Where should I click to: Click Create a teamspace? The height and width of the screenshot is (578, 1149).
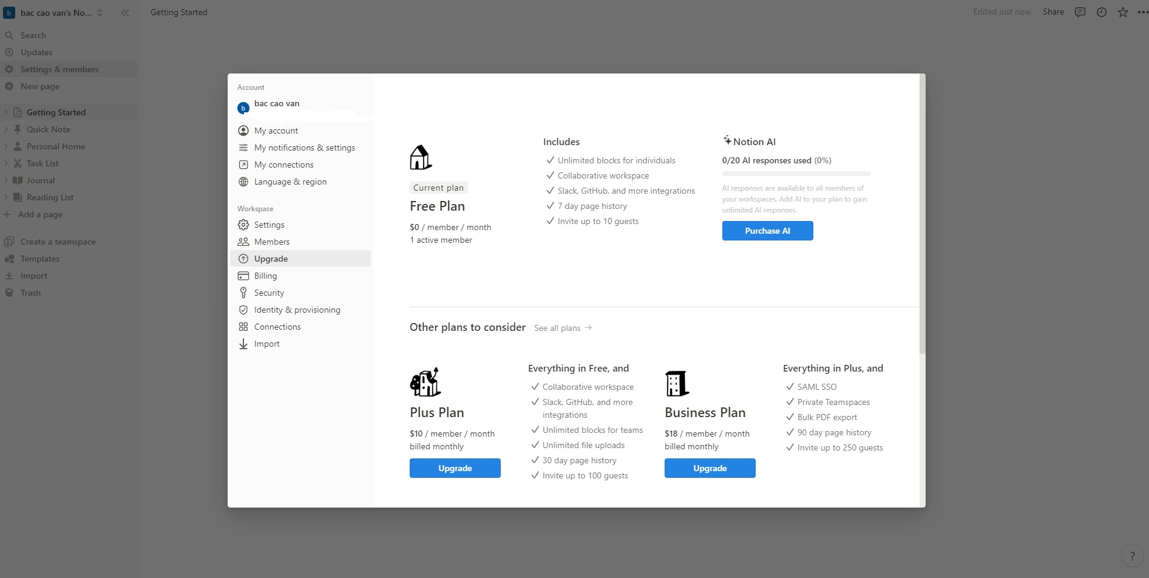(69, 242)
